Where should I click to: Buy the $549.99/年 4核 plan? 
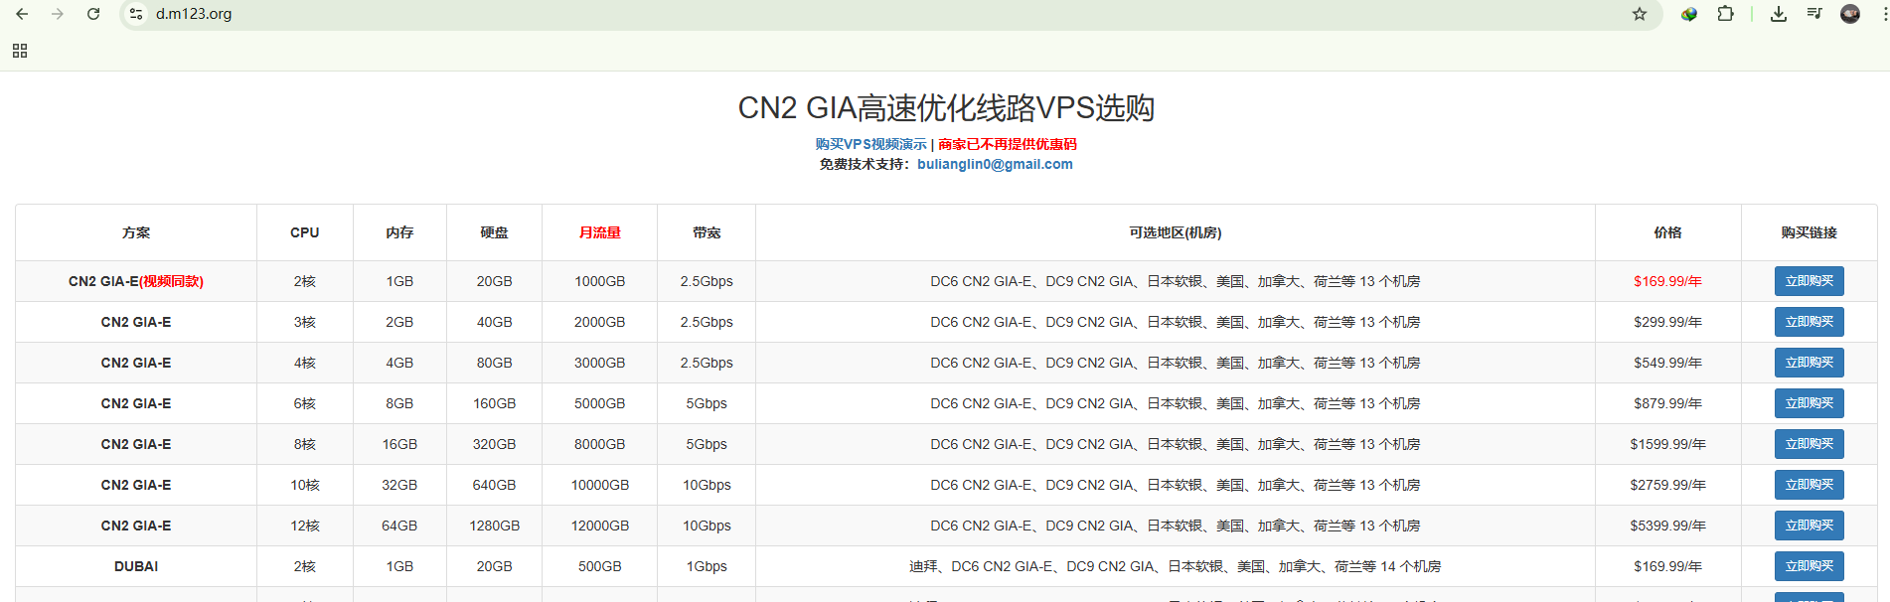point(1809,363)
